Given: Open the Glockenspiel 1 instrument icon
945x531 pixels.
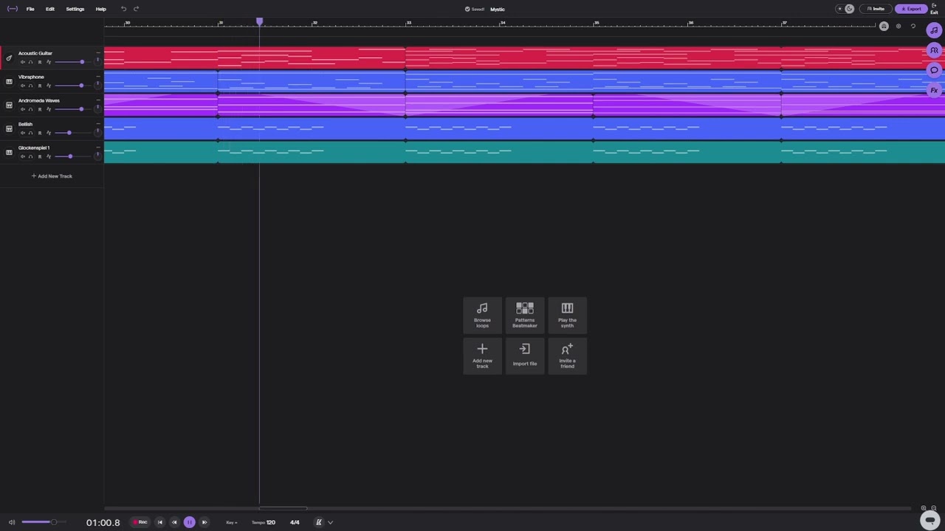Looking at the screenshot, I should 9,152.
